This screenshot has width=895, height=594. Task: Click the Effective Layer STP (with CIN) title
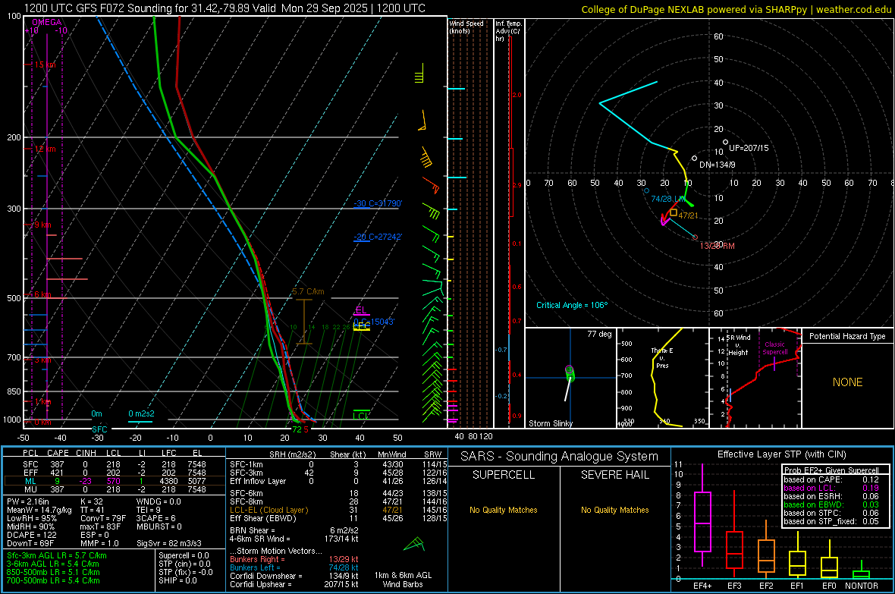pyautogui.click(x=781, y=454)
